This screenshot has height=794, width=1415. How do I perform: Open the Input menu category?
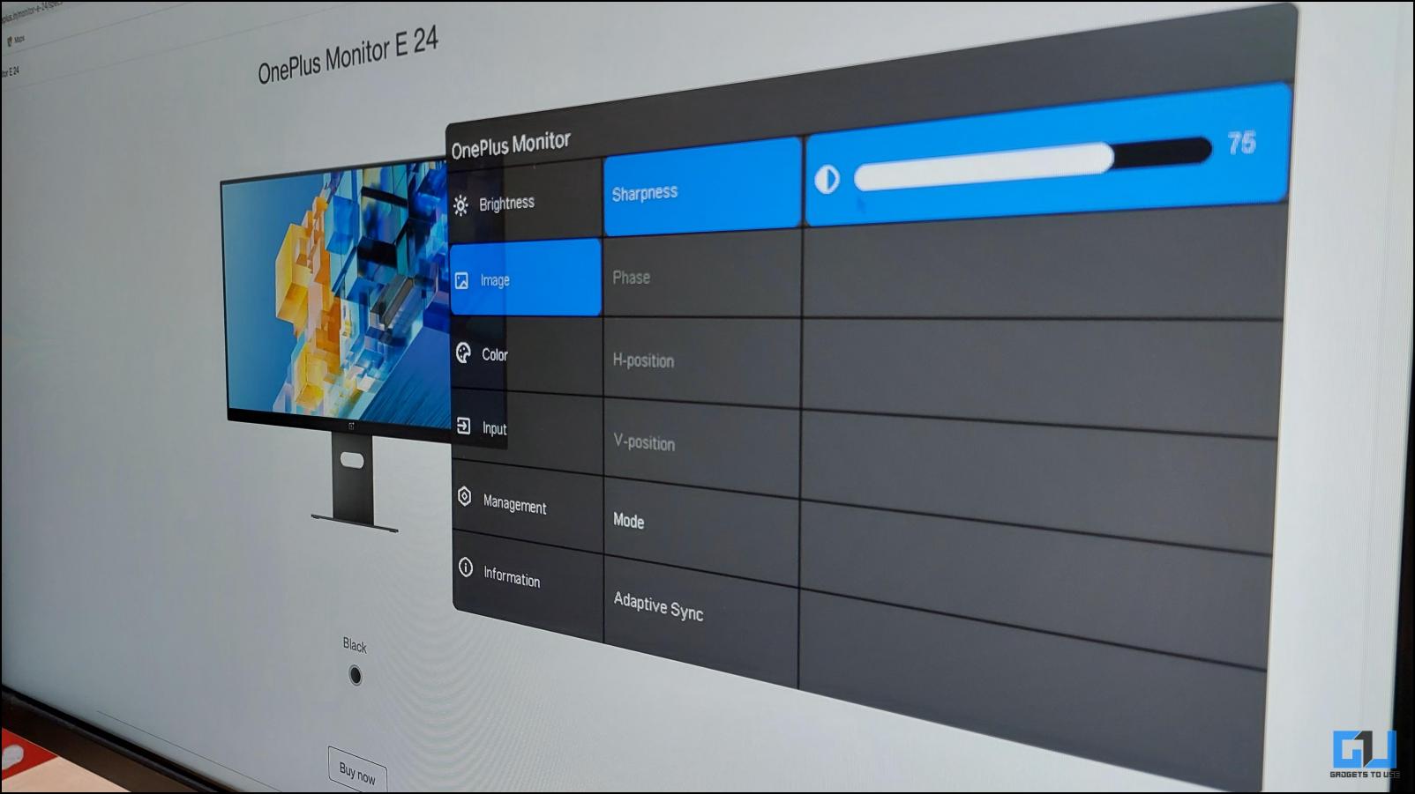(527, 433)
